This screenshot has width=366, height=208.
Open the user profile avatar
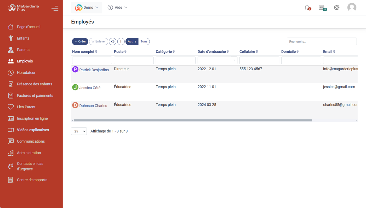(x=352, y=7)
